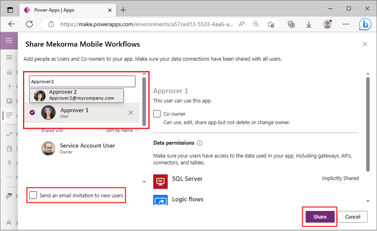377x231 pixels.
Task: Click the Create plus icon in sidebar
Action: (9, 86)
